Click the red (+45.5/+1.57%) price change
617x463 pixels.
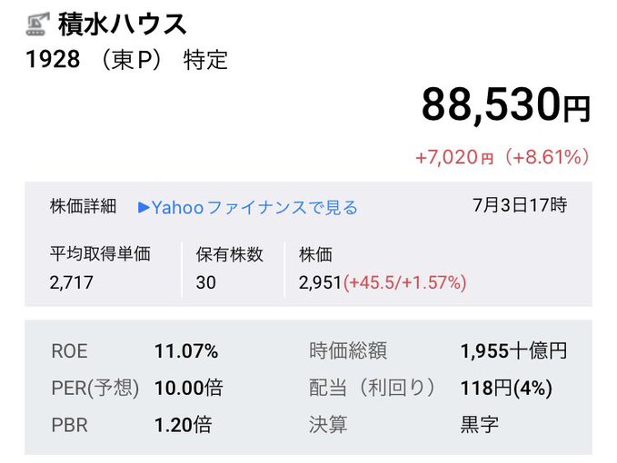pyautogui.click(x=405, y=282)
